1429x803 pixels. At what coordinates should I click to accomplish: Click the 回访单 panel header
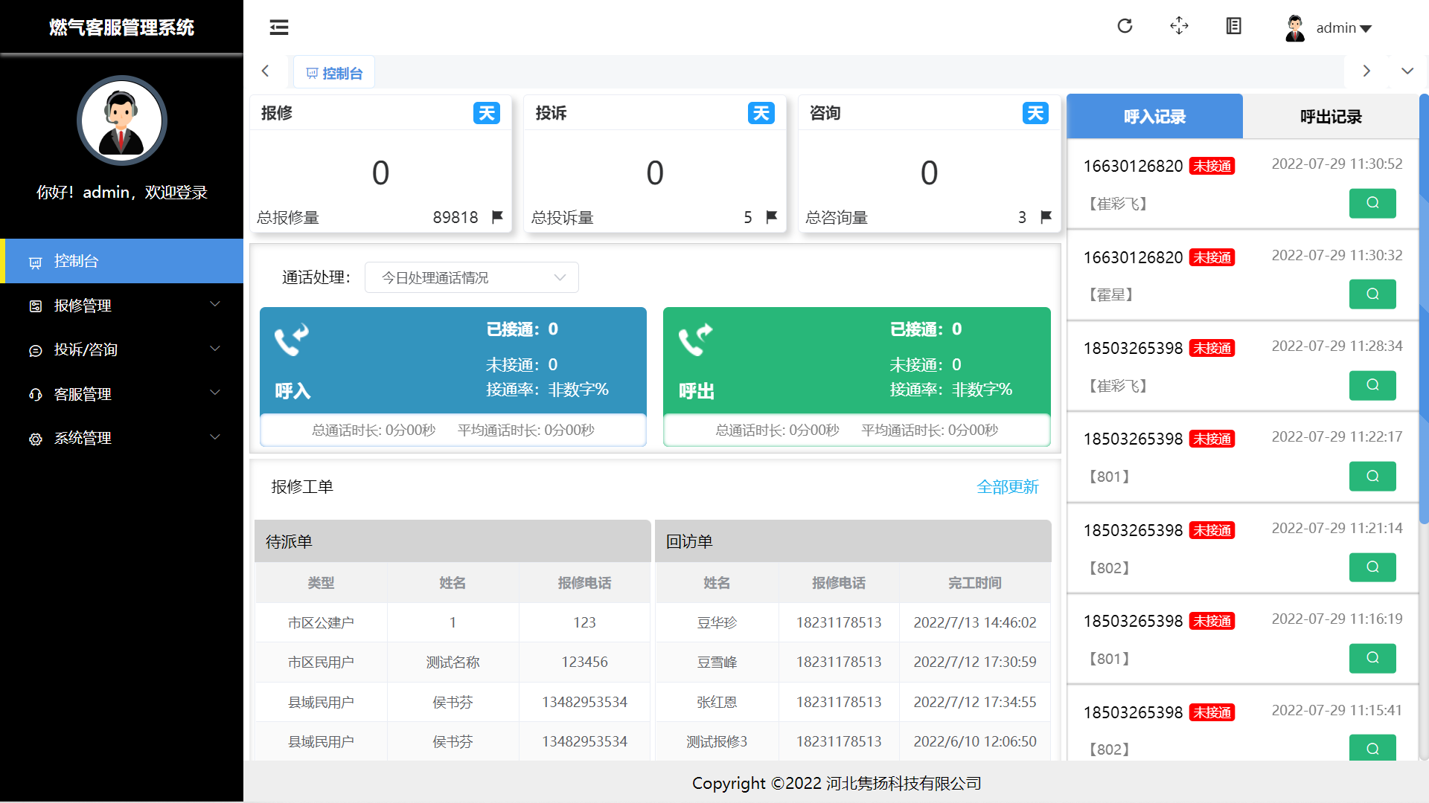[x=853, y=541]
